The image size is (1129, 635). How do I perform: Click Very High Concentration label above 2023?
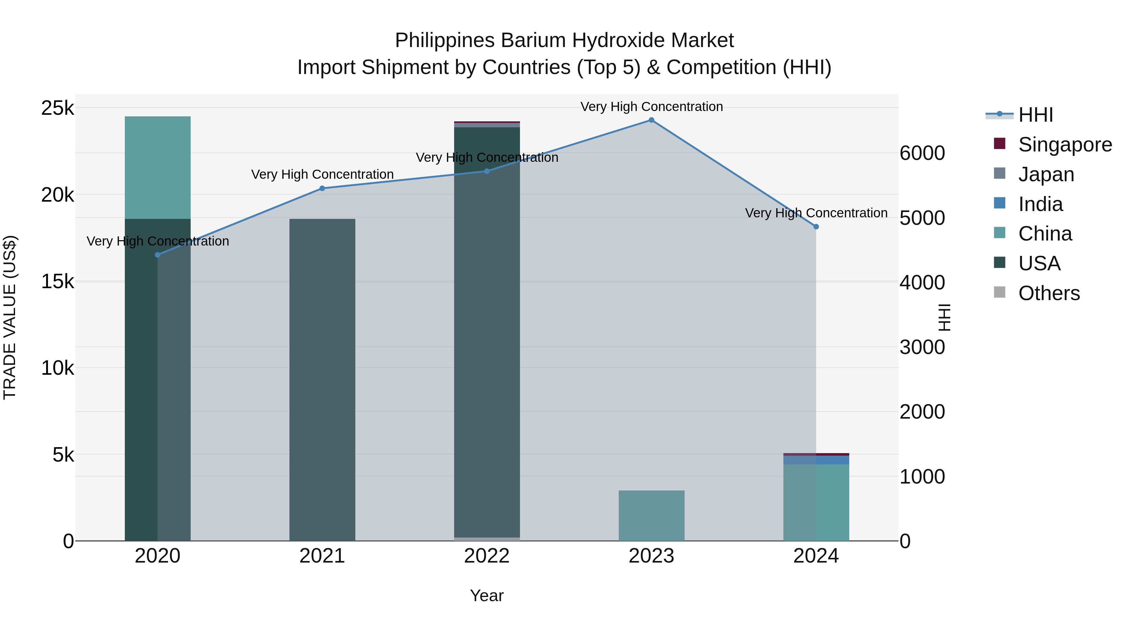tap(652, 107)
